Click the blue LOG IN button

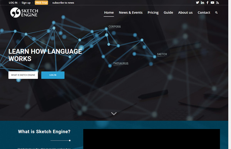point(53,75)
